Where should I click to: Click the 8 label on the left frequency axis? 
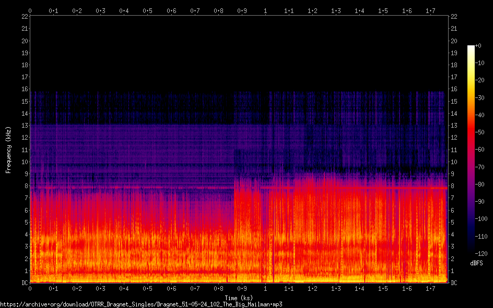(x=25, y=186)
